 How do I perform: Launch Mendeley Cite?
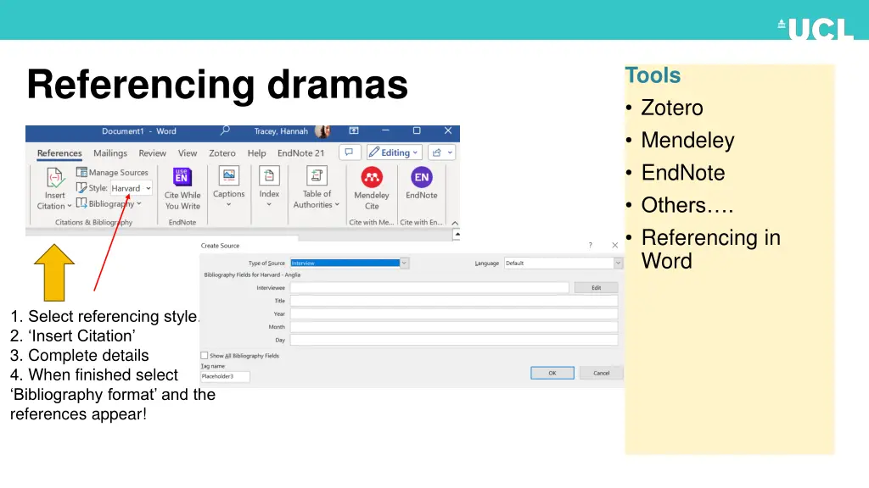coord(372,177)
